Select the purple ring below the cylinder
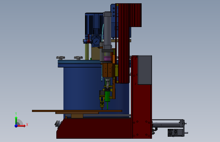Image resolution: width=220 pixels, height=142 pixels. pyautogui.click(x=108, y=58)
